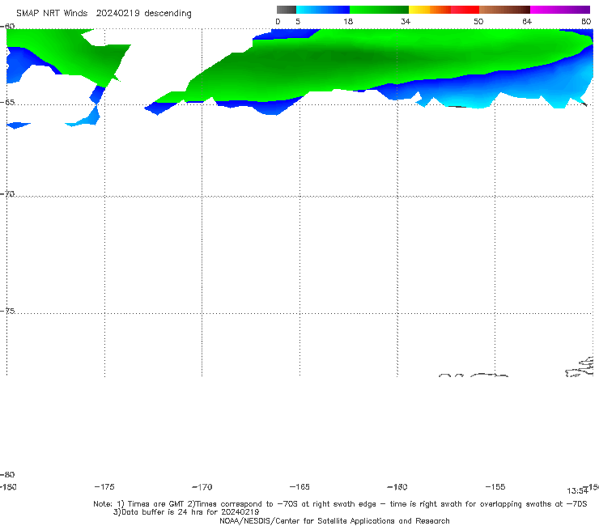Screen dimensions: 599x526
Task: Click the gray segment of the wind color scale
Action: click(286, 10)
